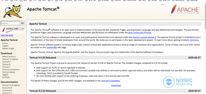Follow the 'Save the date!' link
The image size is (206, 94).
[x=7, y=35]
